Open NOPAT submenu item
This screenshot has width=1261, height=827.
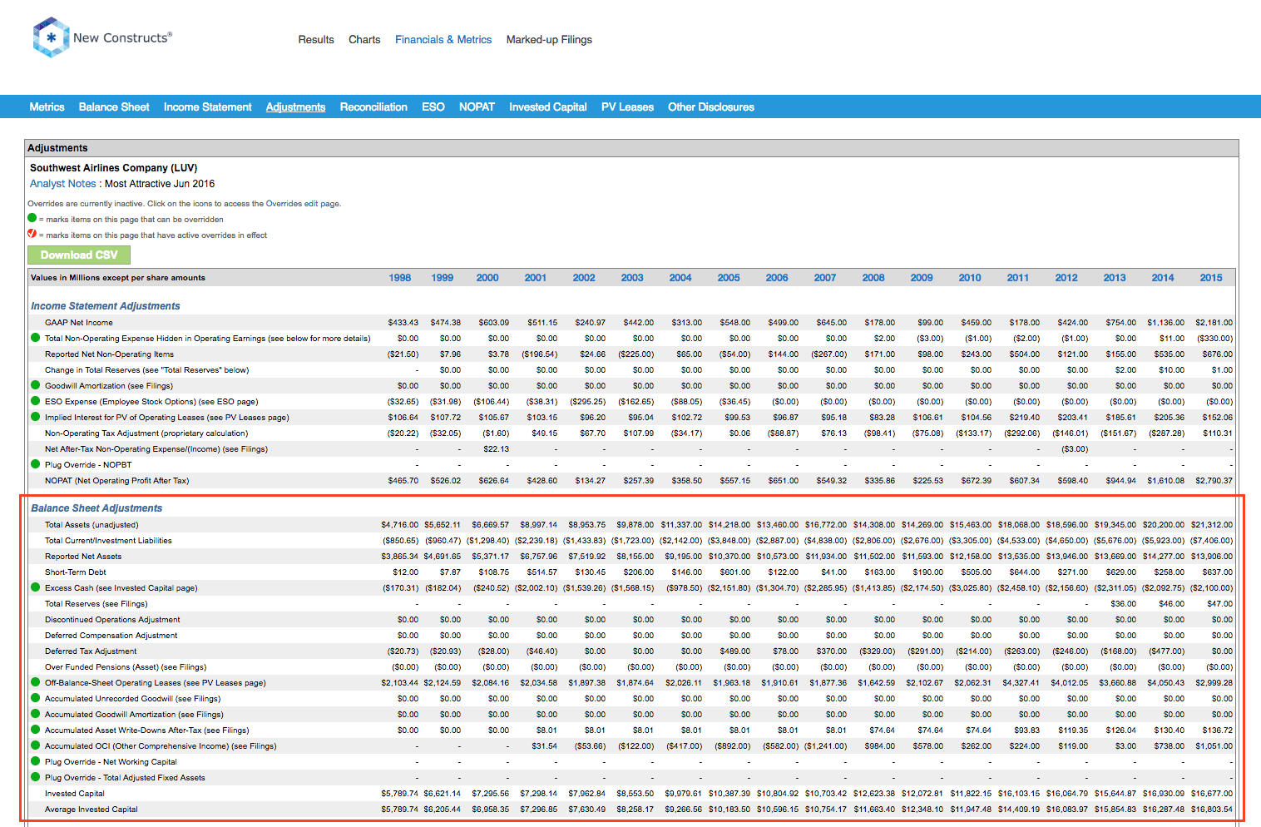tap(477, 106)
